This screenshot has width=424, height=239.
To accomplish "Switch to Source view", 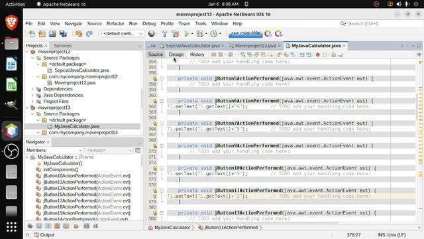I will 156,54.
